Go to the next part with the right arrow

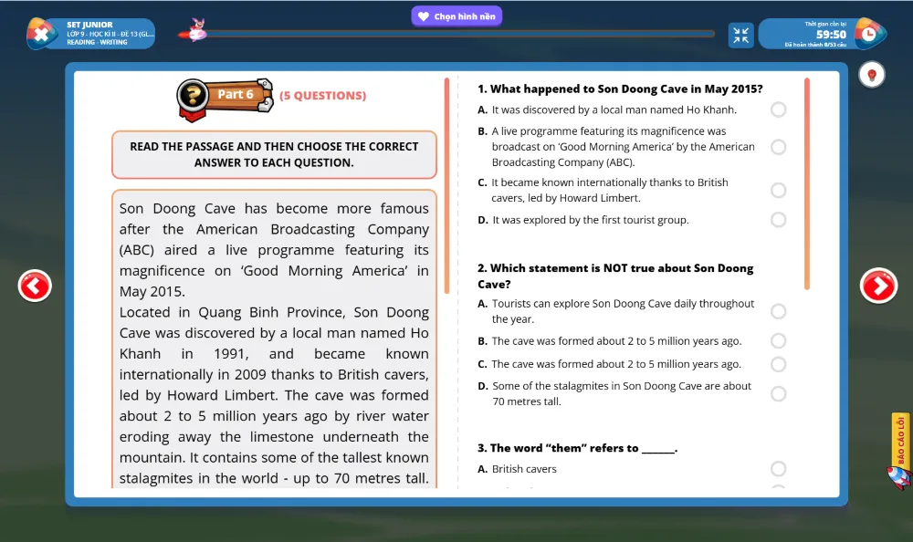(878, 286)
